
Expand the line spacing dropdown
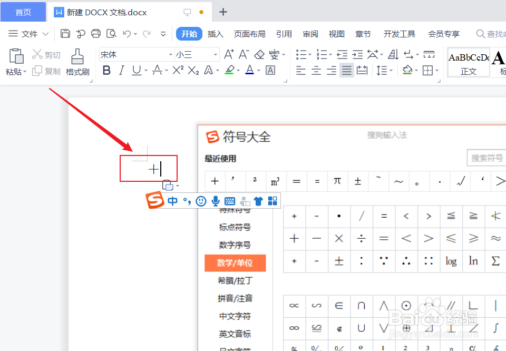[391, 70]
